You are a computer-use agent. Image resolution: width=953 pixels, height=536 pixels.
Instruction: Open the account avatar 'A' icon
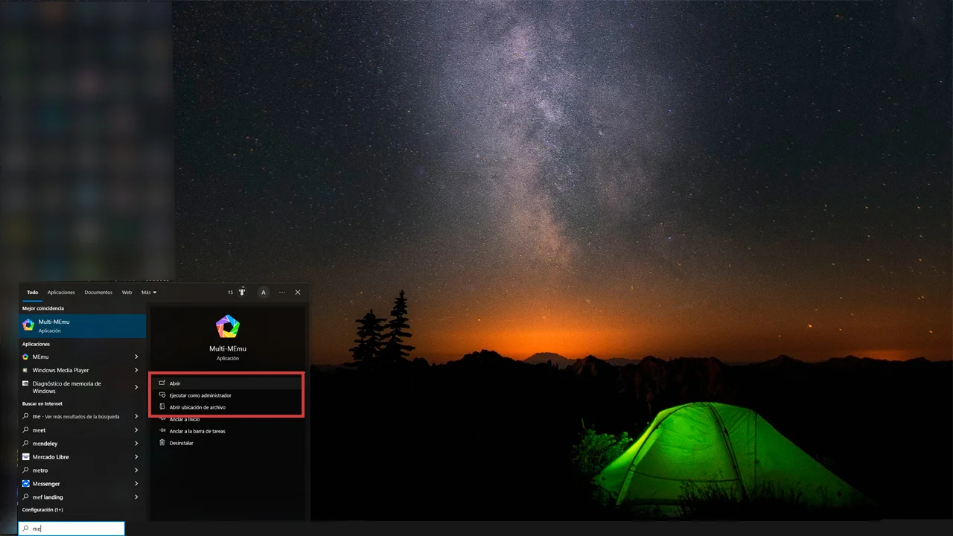click(264, 293)
